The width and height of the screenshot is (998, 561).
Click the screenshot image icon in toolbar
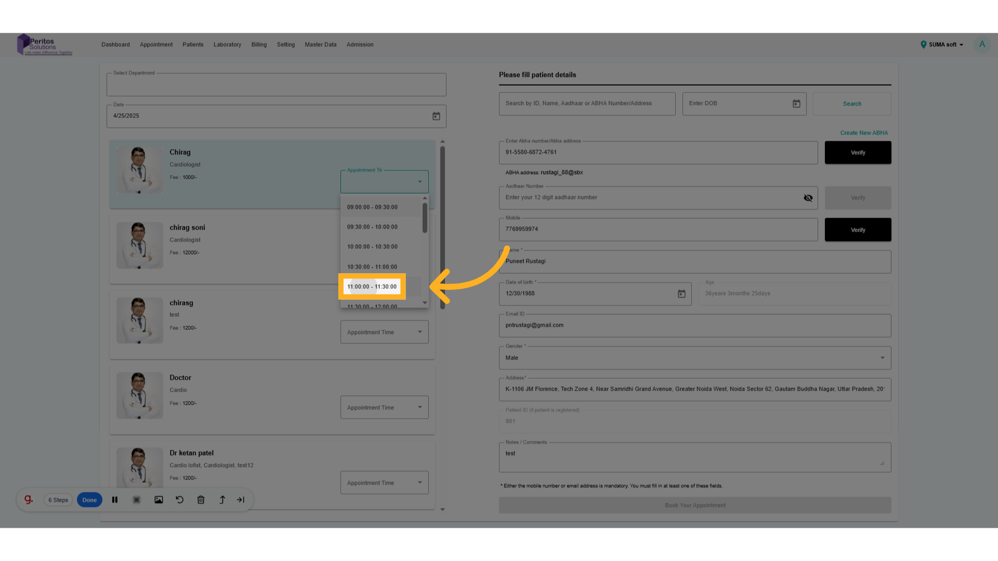coord(159,500)
